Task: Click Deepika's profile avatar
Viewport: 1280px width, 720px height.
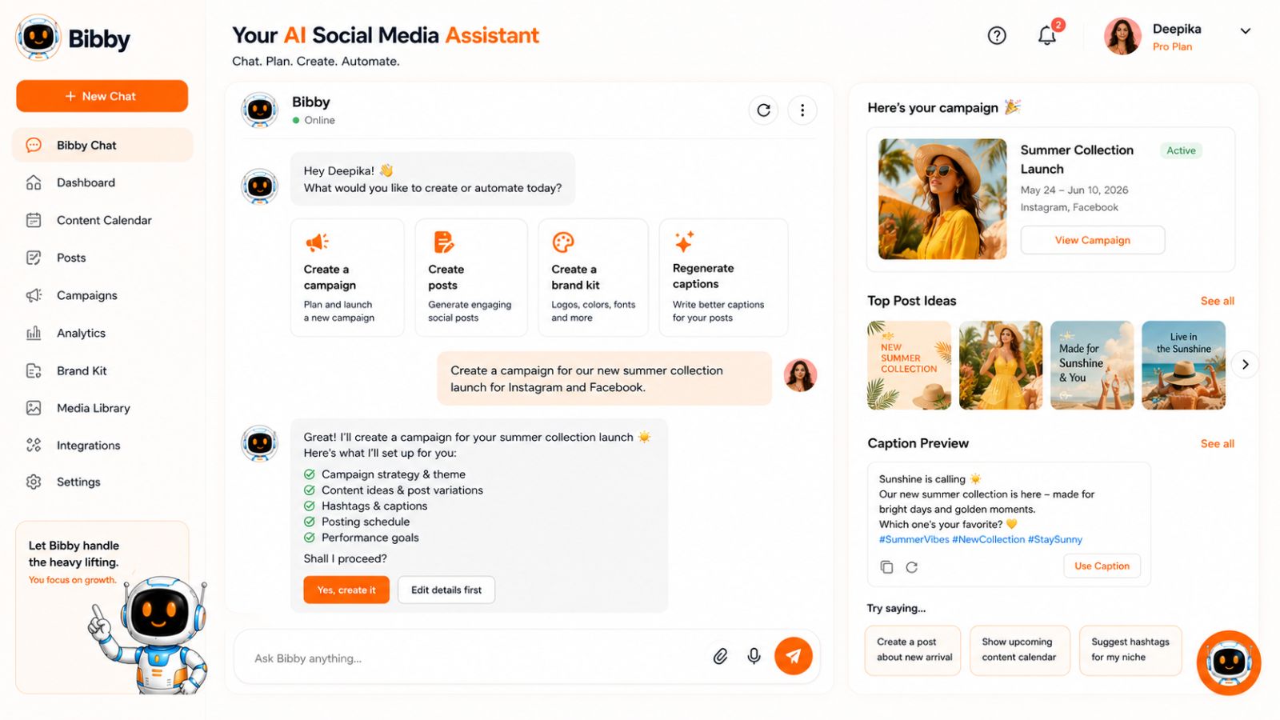Action: pos(1122,36)
